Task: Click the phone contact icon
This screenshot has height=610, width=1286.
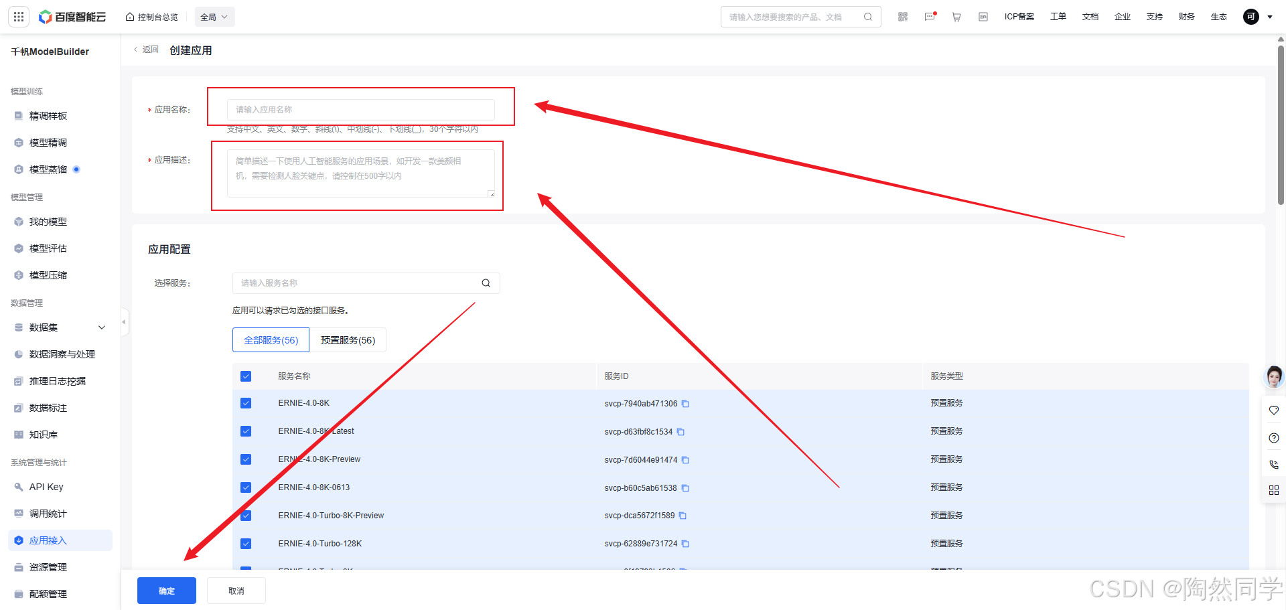Action: [1274, 464]
